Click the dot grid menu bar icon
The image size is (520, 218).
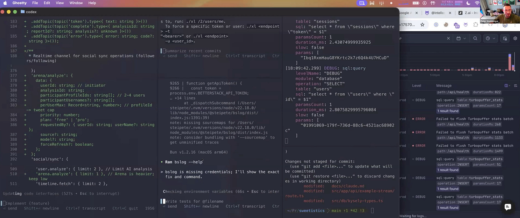pos(381,3)
